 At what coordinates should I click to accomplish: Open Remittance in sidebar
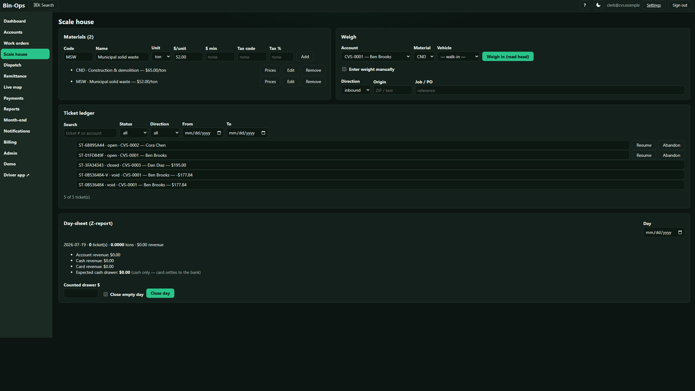coord(25,76)
